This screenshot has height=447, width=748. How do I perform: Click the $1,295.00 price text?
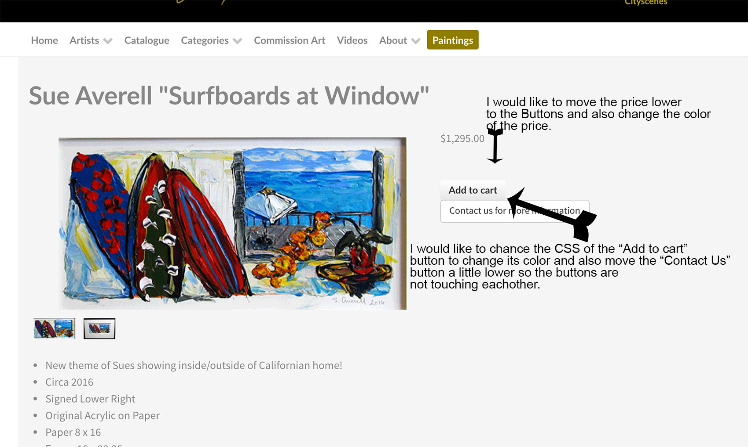[x=462, y=139]
